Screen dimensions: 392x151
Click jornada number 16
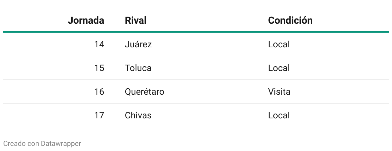point(99,92)
